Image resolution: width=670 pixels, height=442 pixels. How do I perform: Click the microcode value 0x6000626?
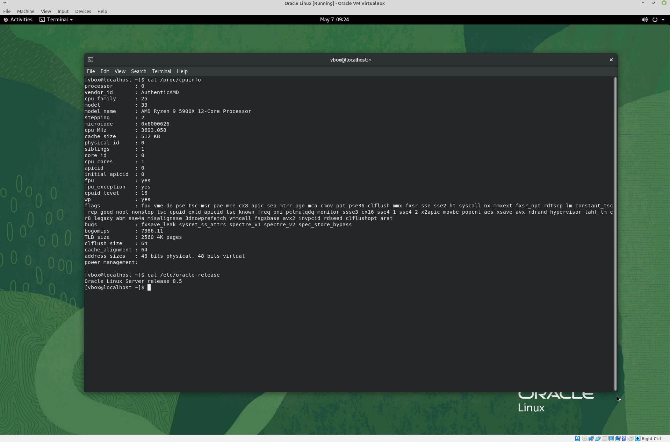pos(155,124)
